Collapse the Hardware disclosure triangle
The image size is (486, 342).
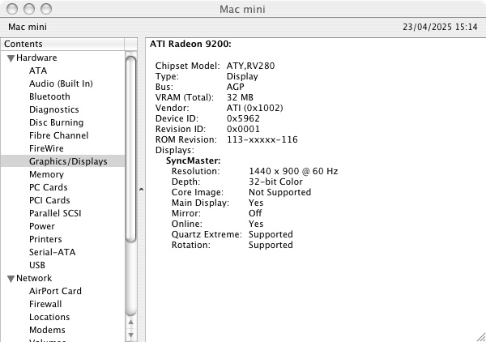pyautogui.click(x=11, y=58)
